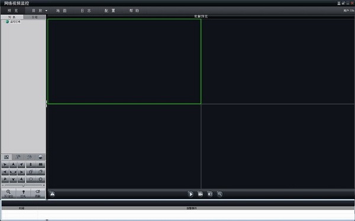Open the 回放 playback dropdown menu
Viewport: 355px width, 221px height.
point(40,11)
